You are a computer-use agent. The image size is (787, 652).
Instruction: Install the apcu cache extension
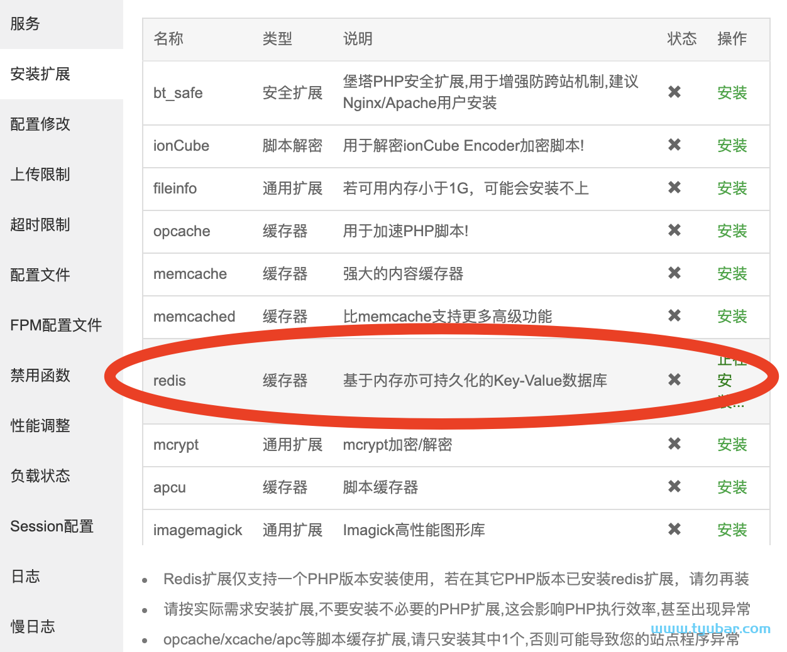[732, 487]
